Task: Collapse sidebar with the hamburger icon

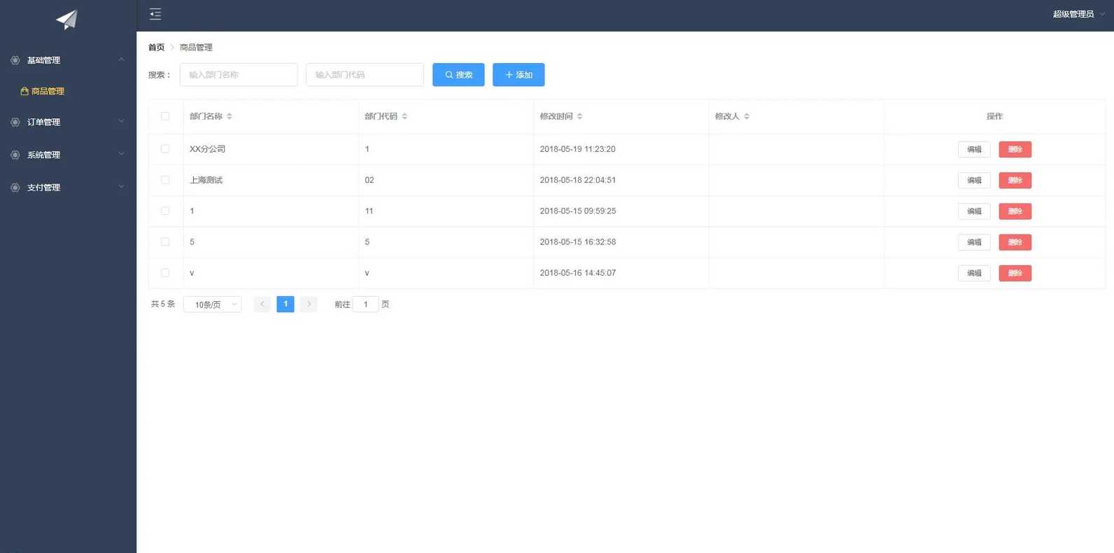Action: (x=155, y=14)
